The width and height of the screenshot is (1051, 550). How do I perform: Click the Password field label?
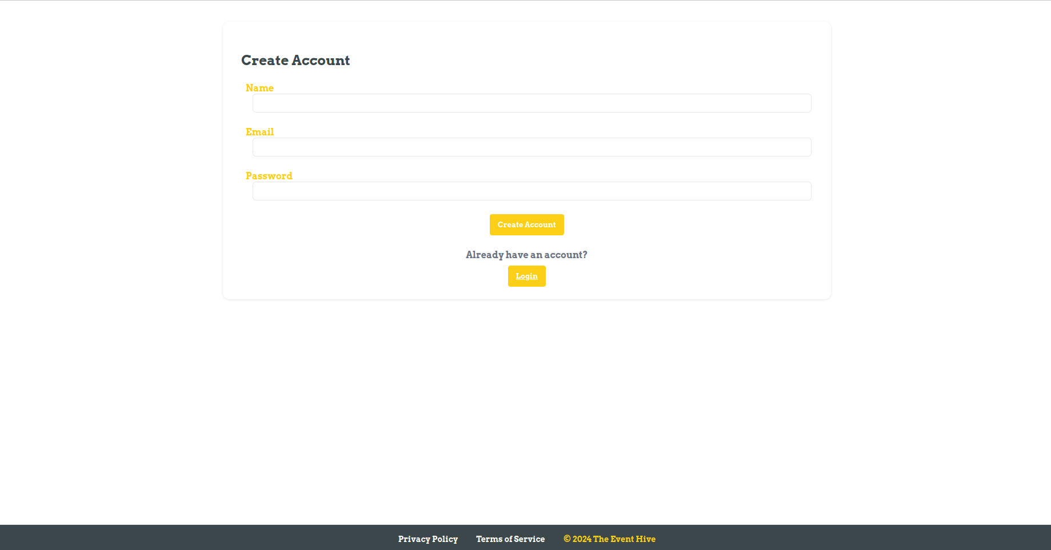(269, 176)
